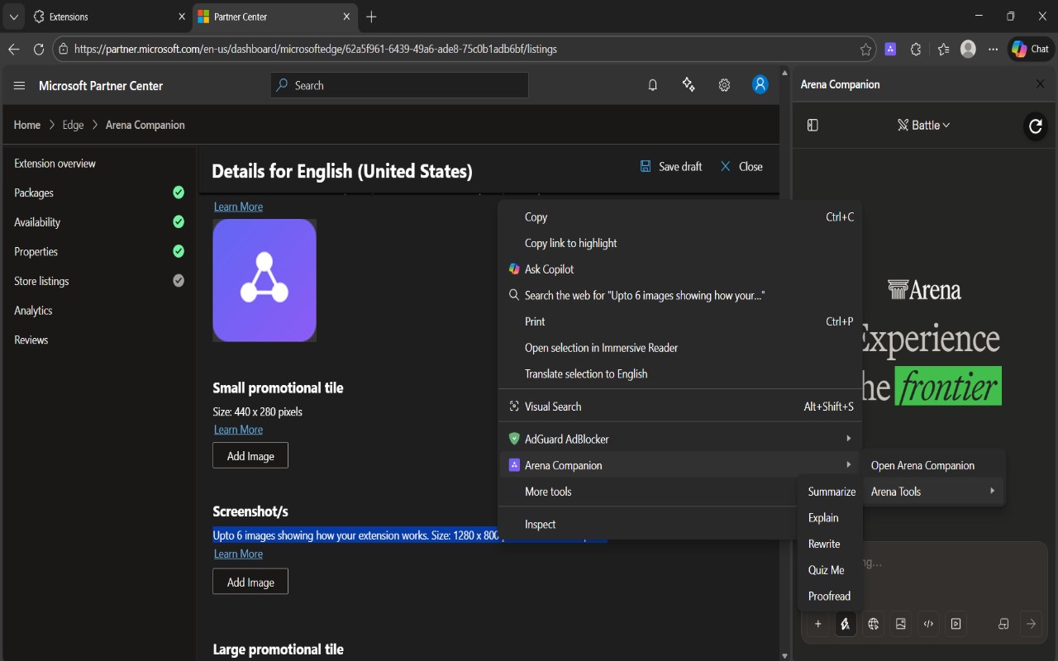Click the code icon in chat toolbar
Screen dimensions: 1058x661
928,624
